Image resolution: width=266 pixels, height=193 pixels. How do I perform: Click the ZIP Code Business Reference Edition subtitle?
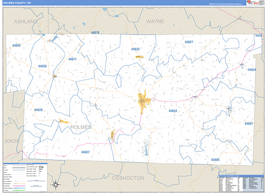[x=226, y=4]
